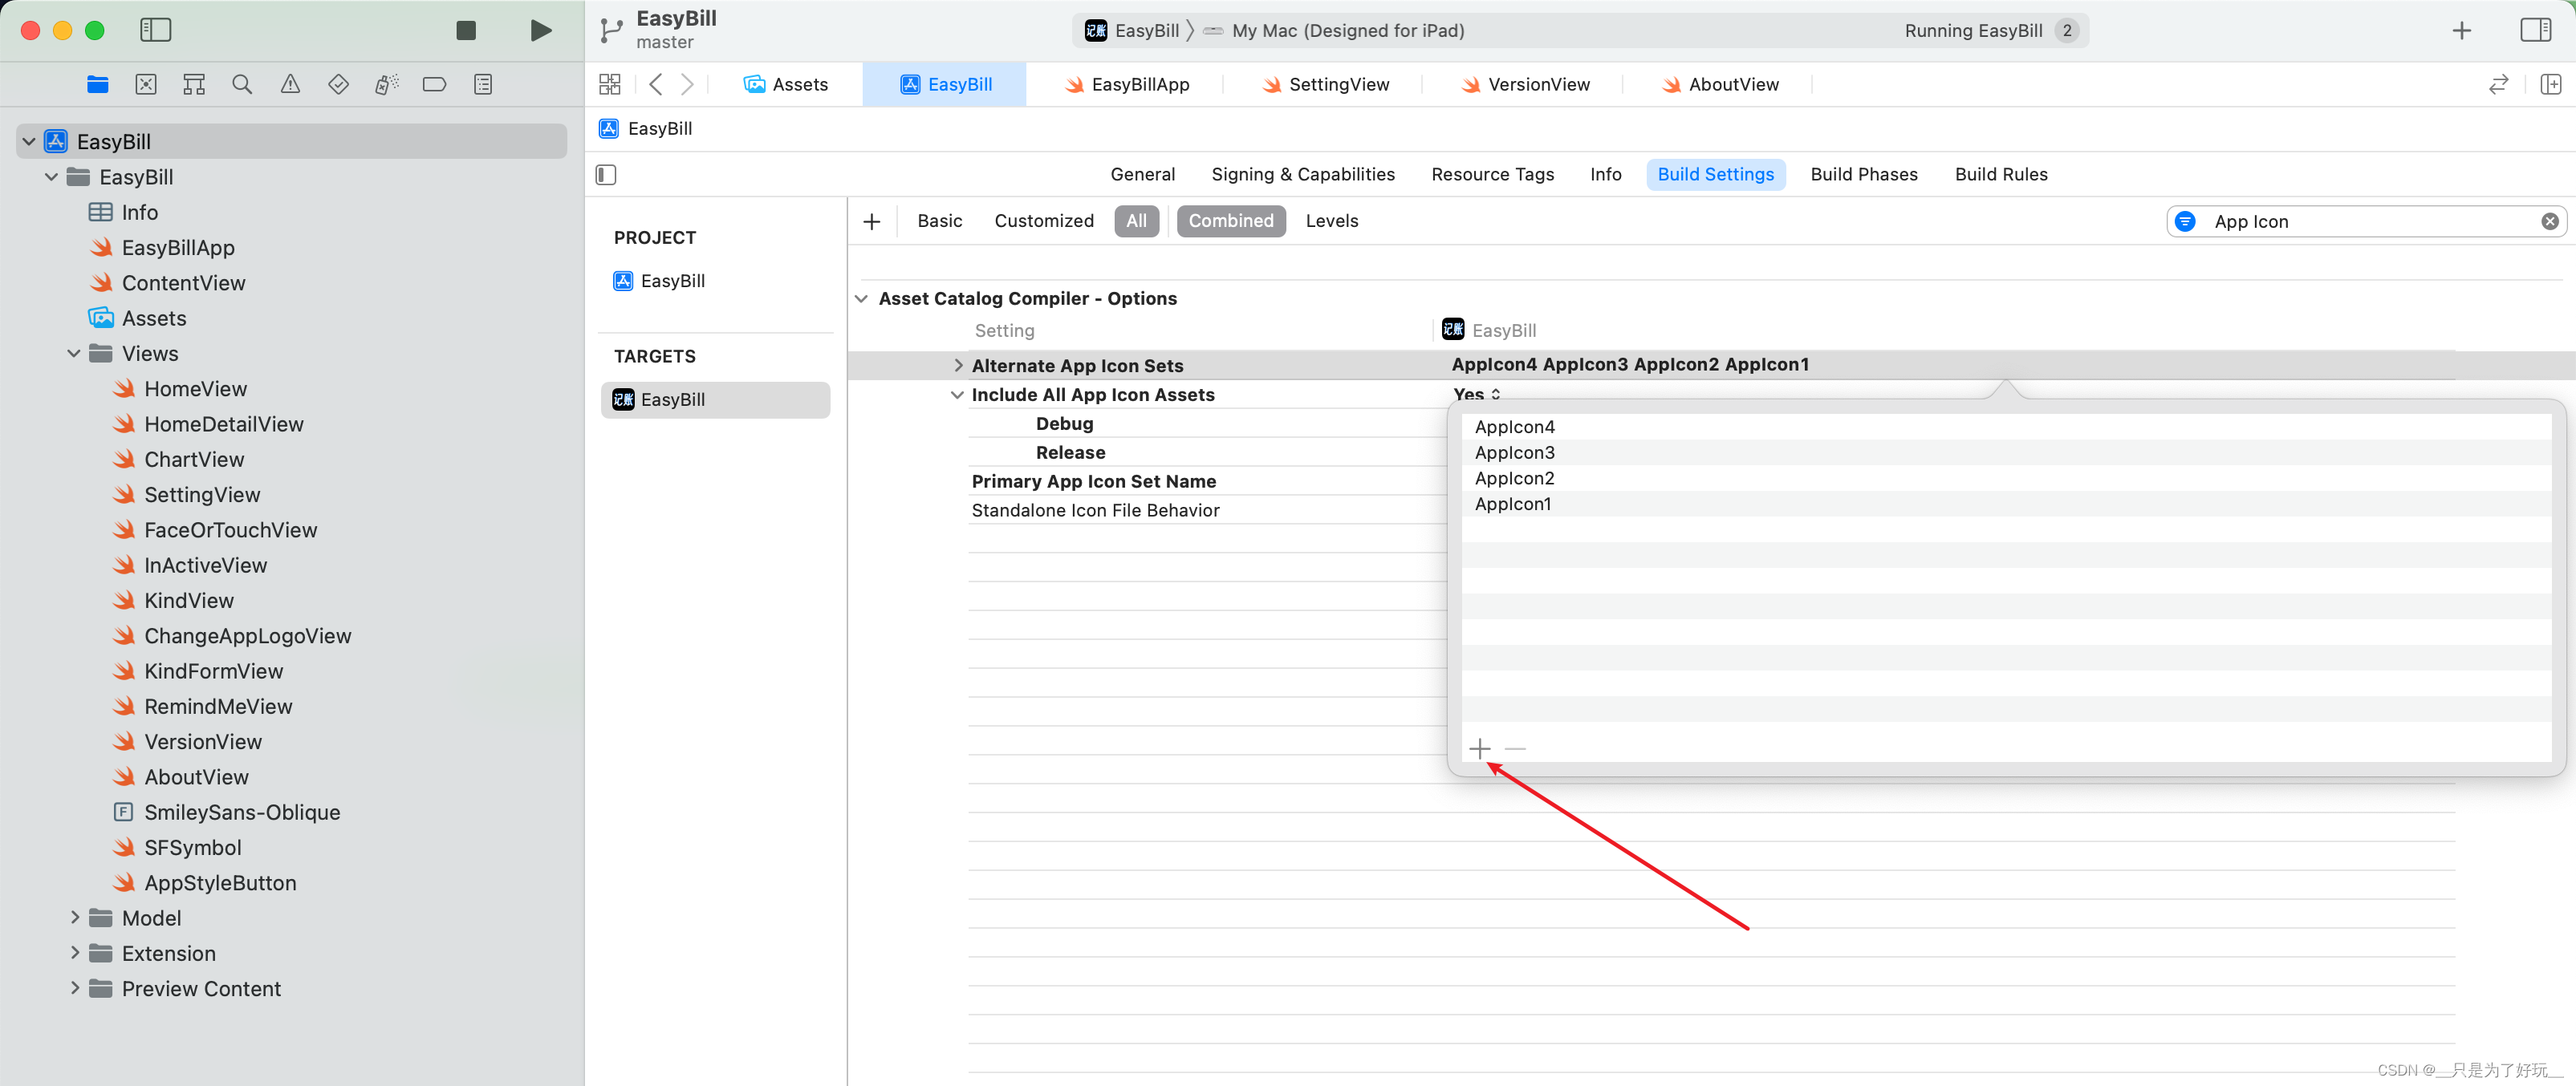The image size is (2576, 1086).
Task: Open the Project navigator folder icon
Action: tap(97, 84)
